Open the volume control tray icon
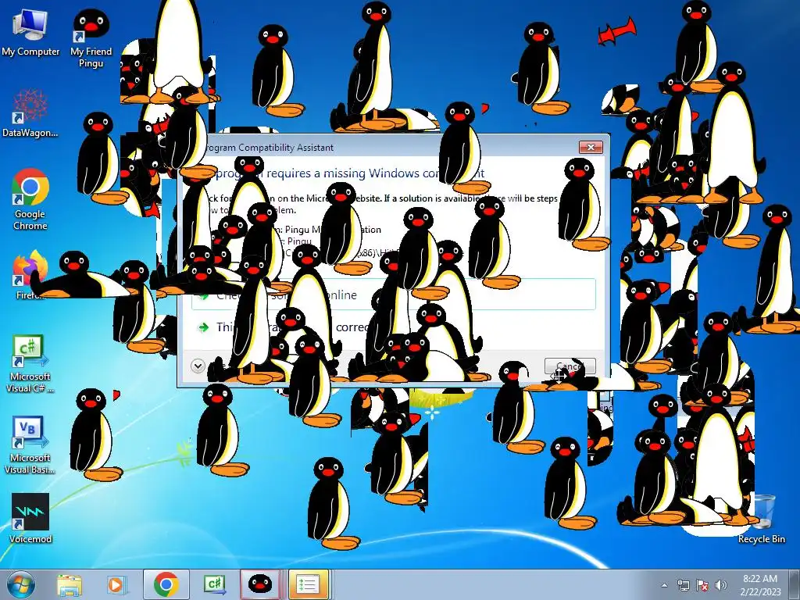800x600 pixels. [x=721, y=585]
